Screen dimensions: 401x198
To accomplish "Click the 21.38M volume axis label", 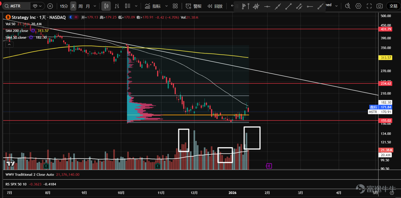I will (386, 150).
